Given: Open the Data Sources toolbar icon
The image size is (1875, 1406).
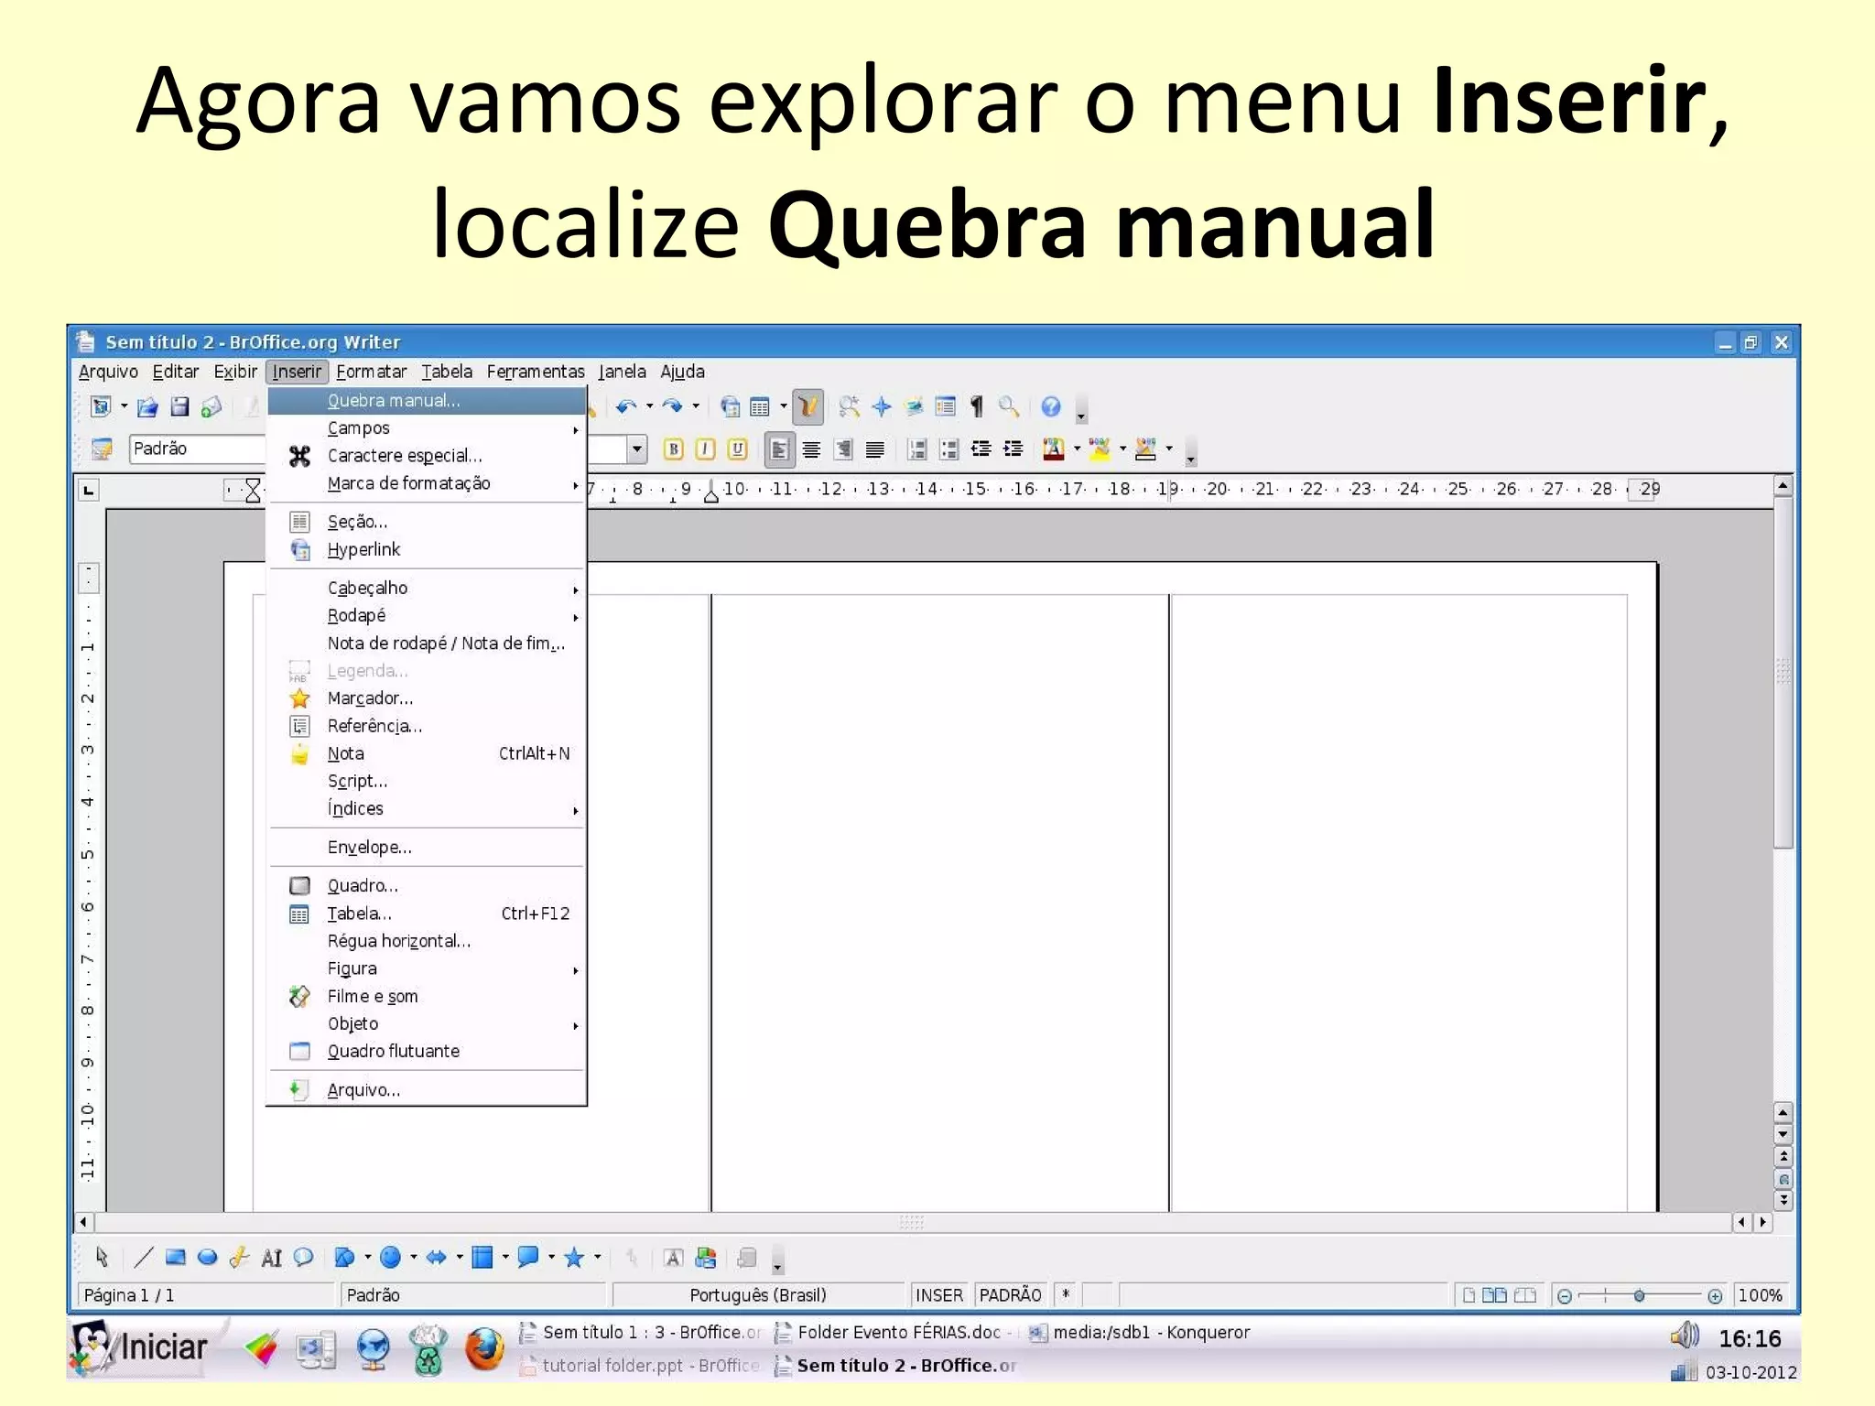Looking at the screenshot, I should click(946, 406).
